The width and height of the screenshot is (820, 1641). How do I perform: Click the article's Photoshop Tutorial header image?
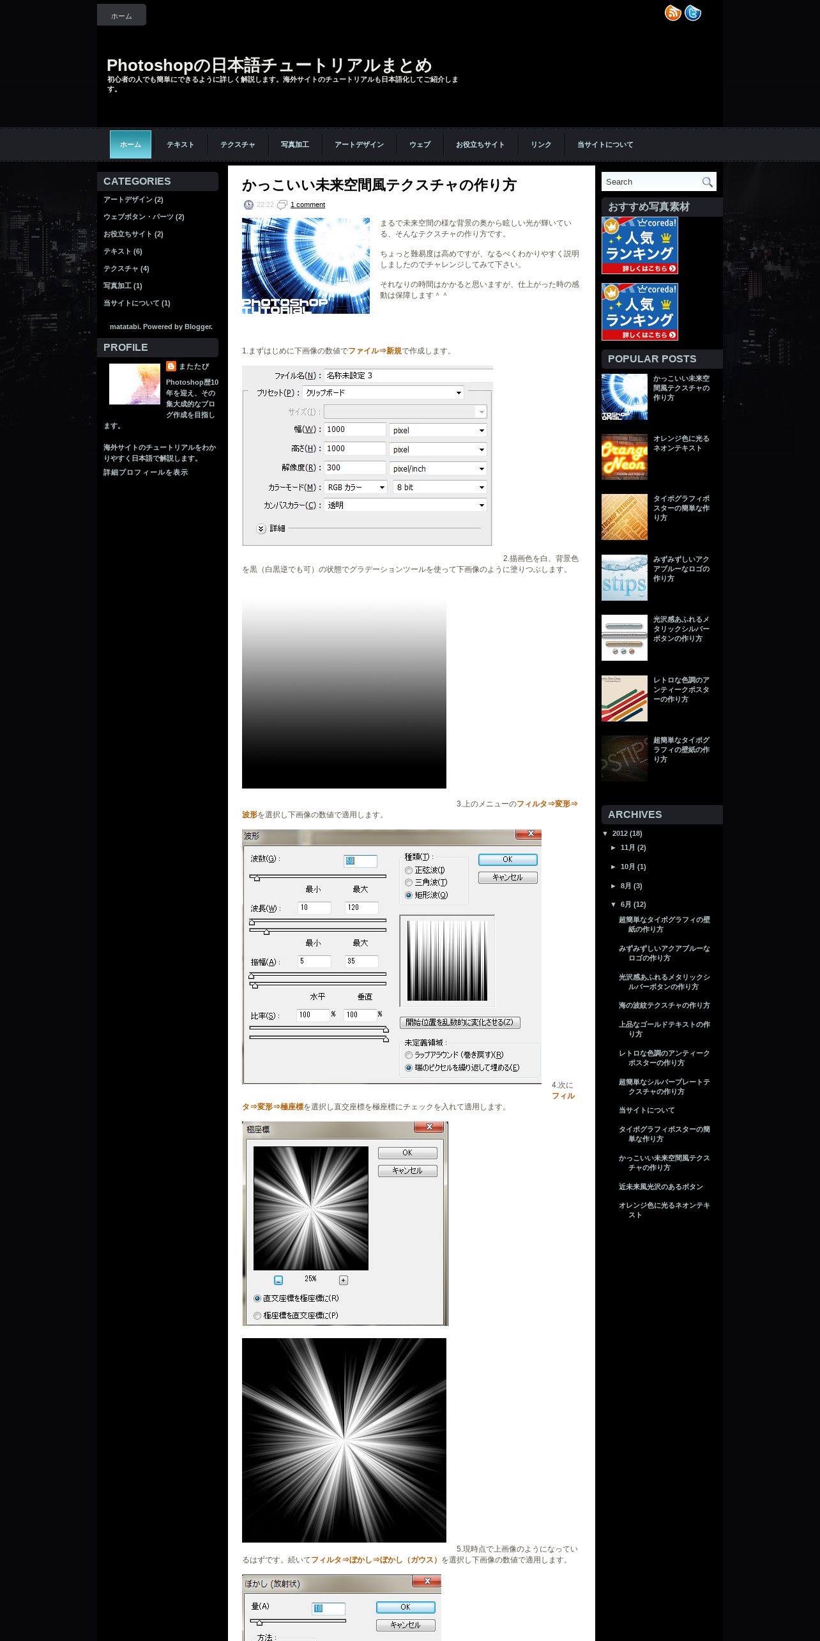tap(306, 266)
